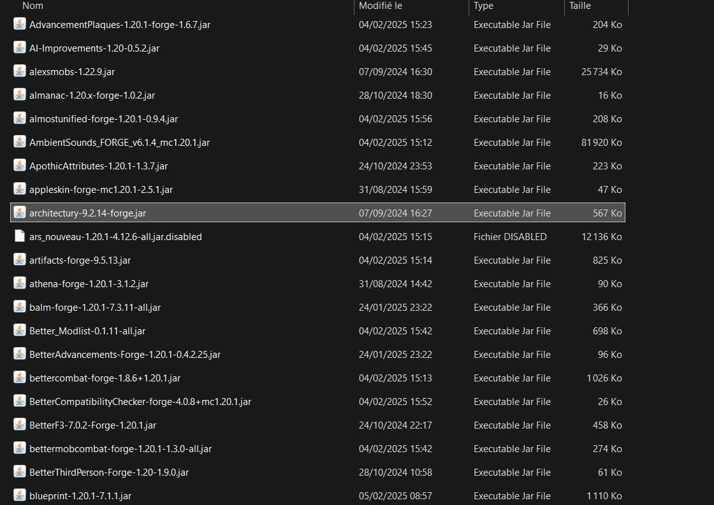714x505 pixels.
Task: Select the alexsmobs-1.22.9.jar file icon
Action: [x=20, y=71]
